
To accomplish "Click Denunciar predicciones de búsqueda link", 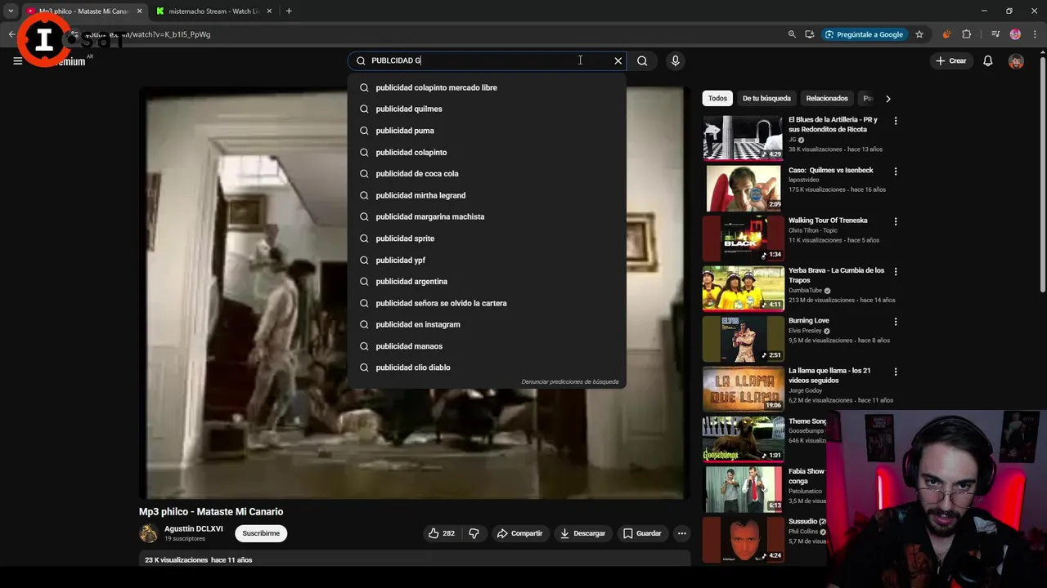I will (570, 381).
